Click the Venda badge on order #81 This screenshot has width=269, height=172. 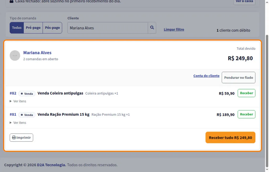pos(27,115)
